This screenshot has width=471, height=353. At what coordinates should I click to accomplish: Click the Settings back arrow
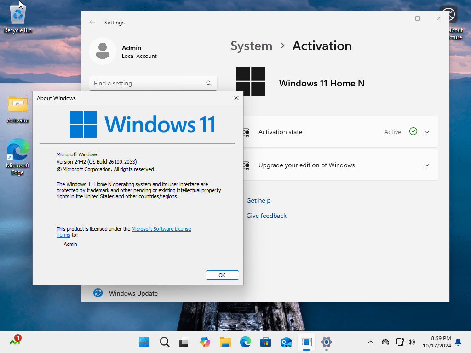pos(92,22)
